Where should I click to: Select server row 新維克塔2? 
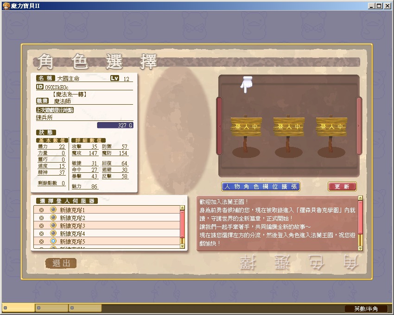click(x=107, y=218)
